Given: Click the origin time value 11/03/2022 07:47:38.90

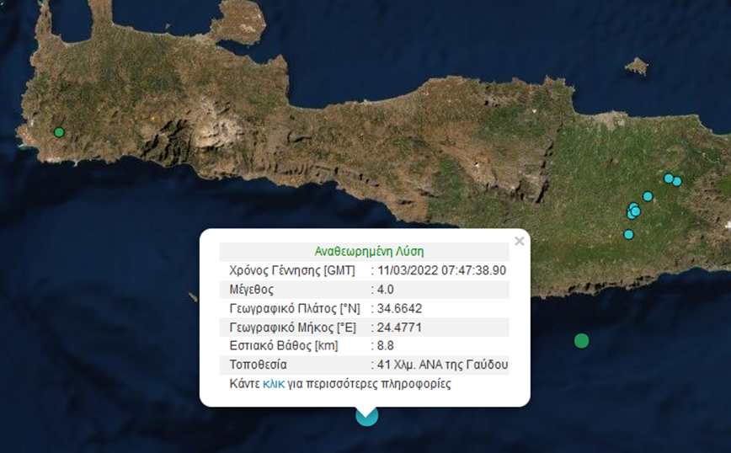Looking at the screenshot, I should 441,270.
